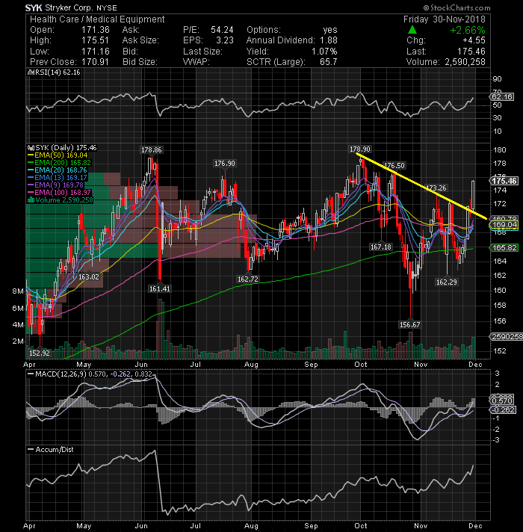Click the EMA(100) 168.97 legend entry
The width and height of the screenshot is (523, 532).
[x=63, y=192]
